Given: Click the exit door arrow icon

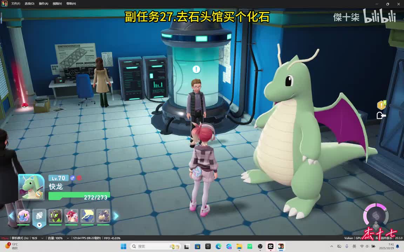Looking at the screenshot, I should [381, 115].
